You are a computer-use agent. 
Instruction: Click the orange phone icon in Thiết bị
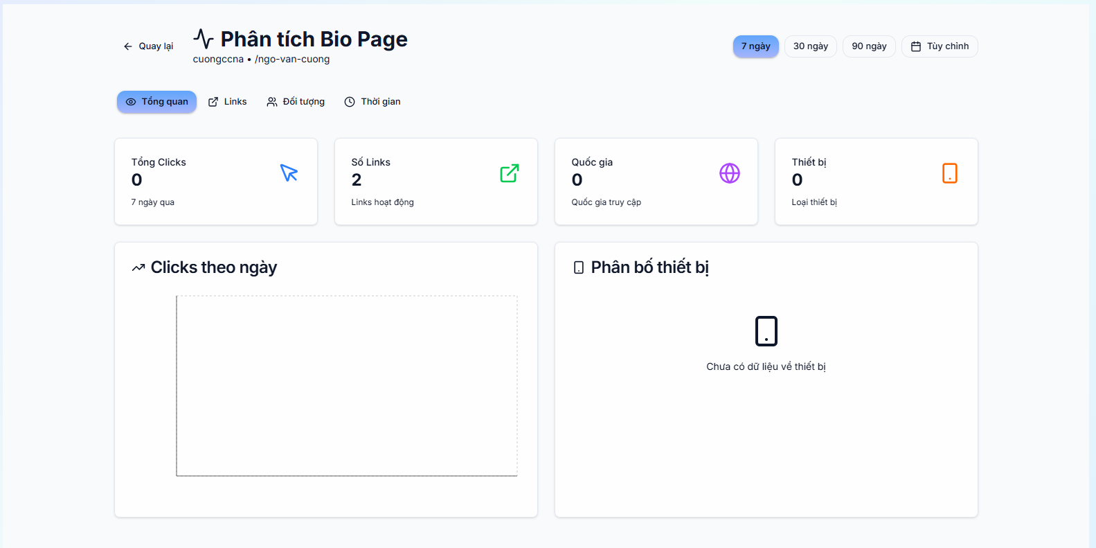[949, 173]
